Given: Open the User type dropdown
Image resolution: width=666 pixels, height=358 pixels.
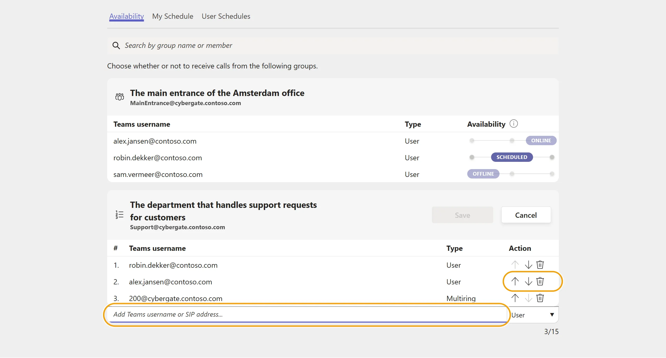Looking at the screenshot, I should pos(533,315).
